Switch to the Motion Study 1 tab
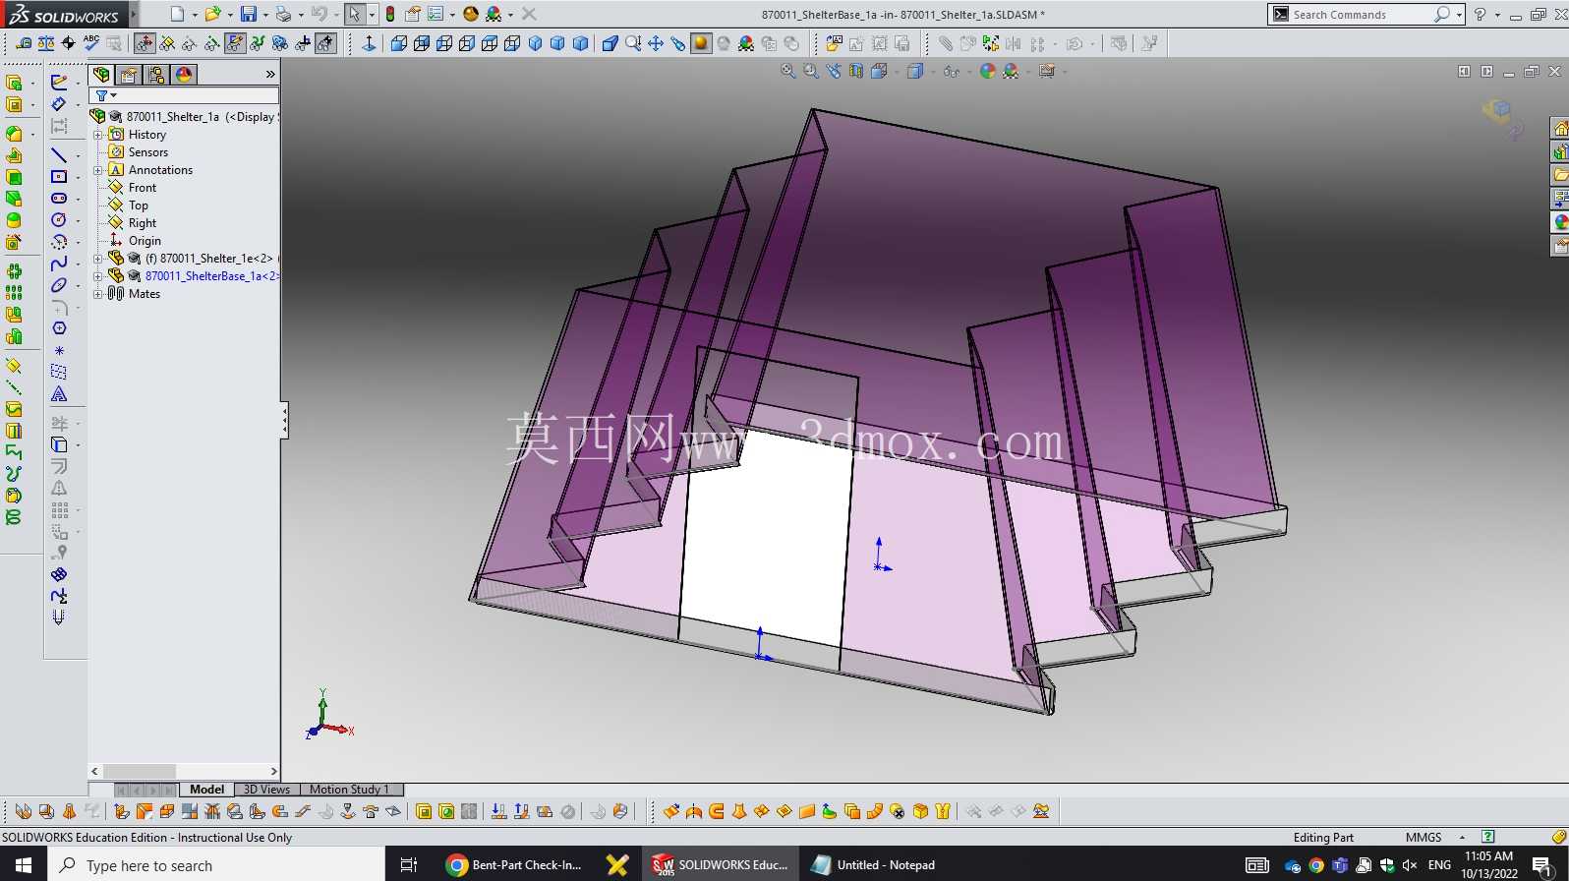Image resolution: width=1569 pixels, height=881 pixels. point(350,790)
